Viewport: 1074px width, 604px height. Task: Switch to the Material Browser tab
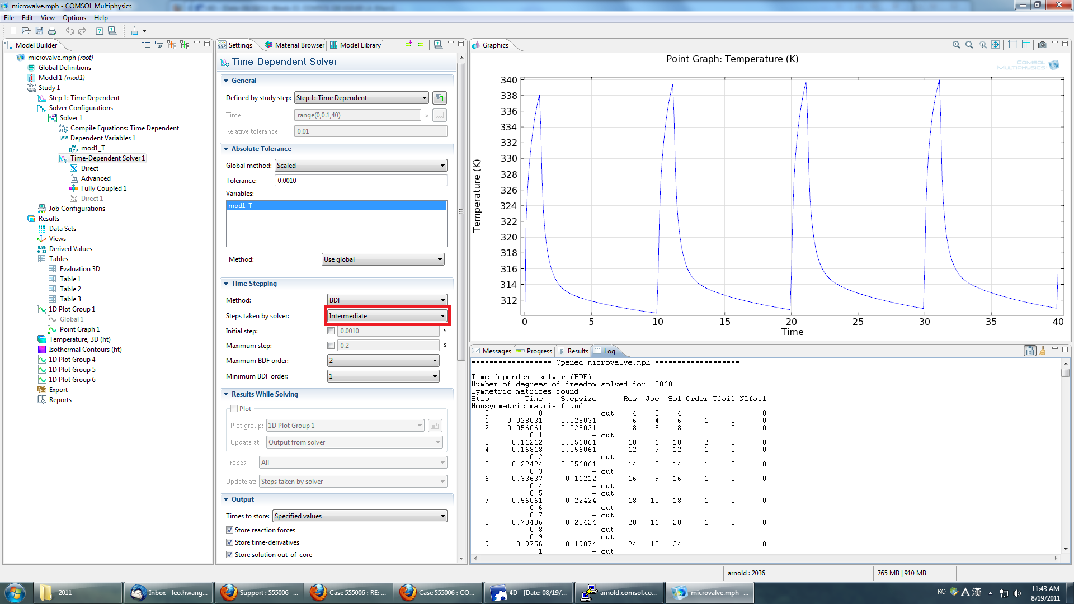(x=294, y=45)
